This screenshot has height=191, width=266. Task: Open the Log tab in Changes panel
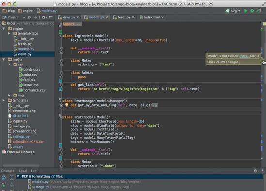34,171
